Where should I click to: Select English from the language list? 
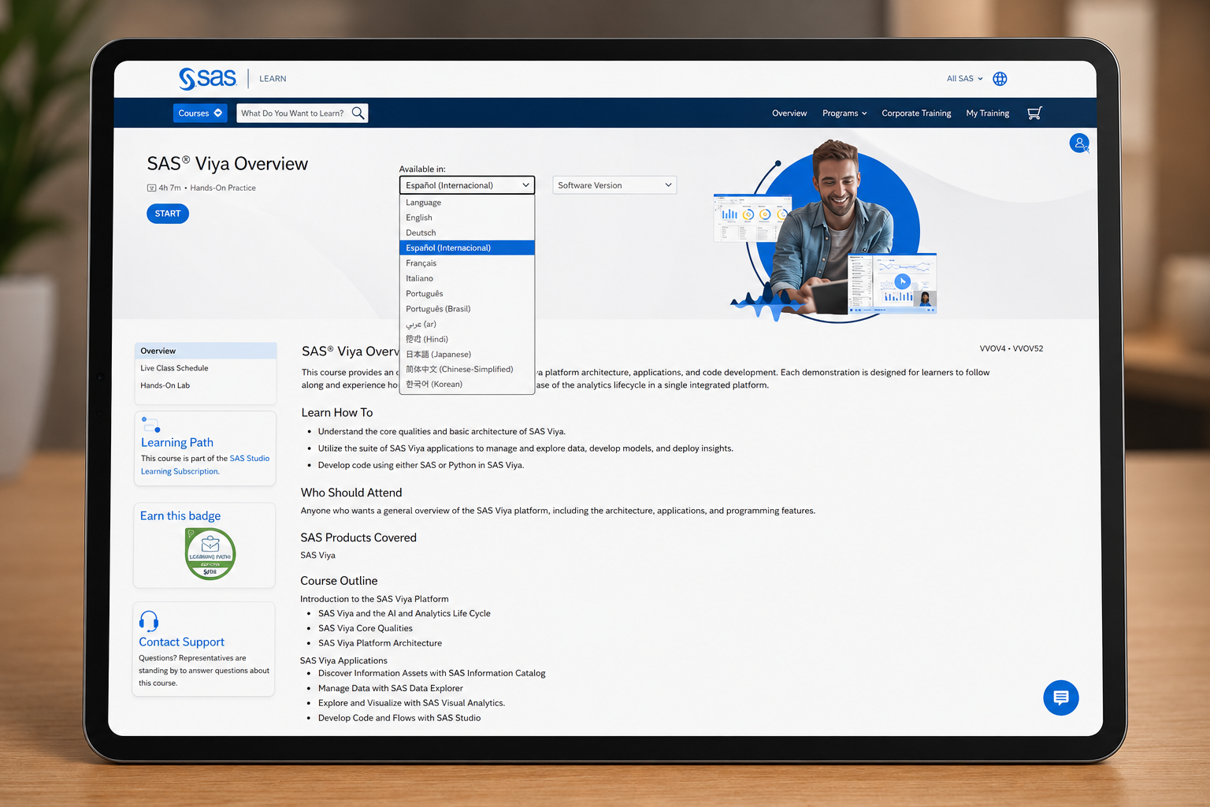coord(467,218)
